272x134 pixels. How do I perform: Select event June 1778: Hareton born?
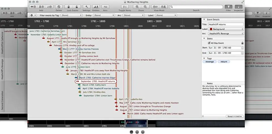(x=76, y=67)
